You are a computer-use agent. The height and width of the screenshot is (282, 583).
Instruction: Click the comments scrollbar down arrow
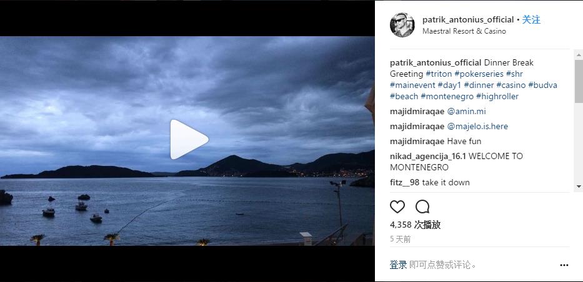[579, 187]
